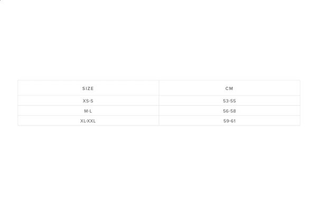Click the CM column header
317x217 pixels.
coord(229,88)
